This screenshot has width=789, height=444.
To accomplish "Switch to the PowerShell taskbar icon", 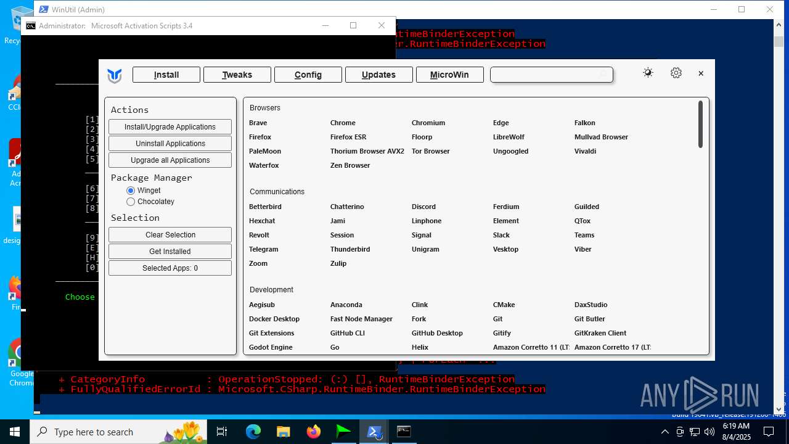I will click(374, 432).
